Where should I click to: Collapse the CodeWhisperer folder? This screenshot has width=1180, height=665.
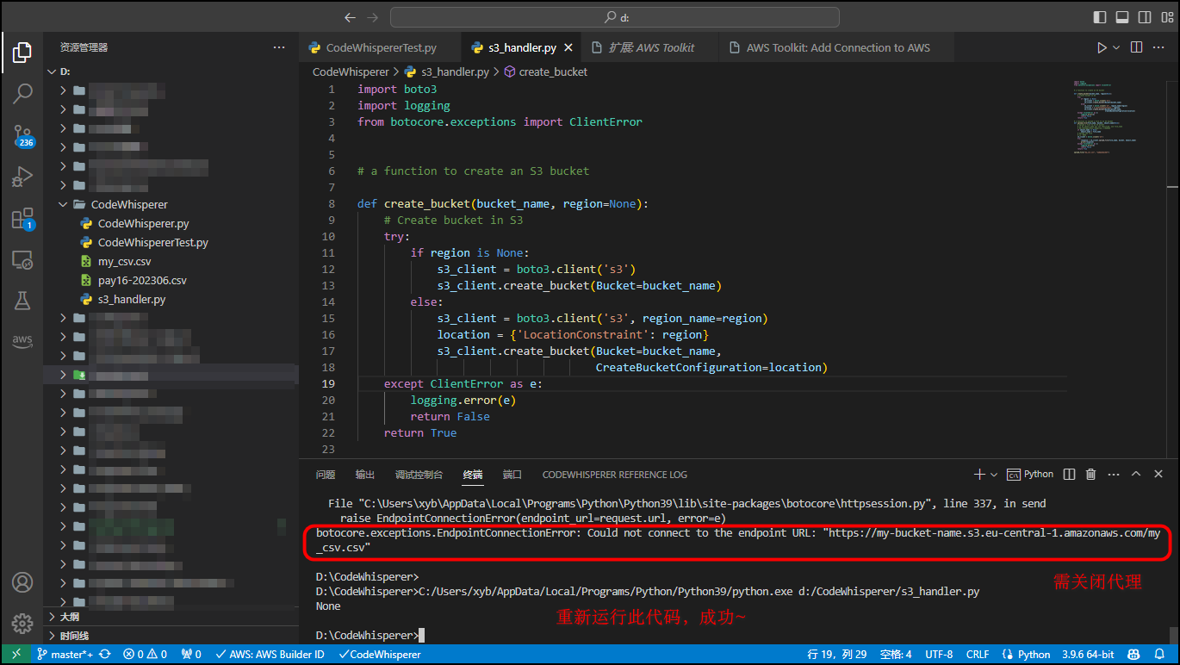point(63,204)
